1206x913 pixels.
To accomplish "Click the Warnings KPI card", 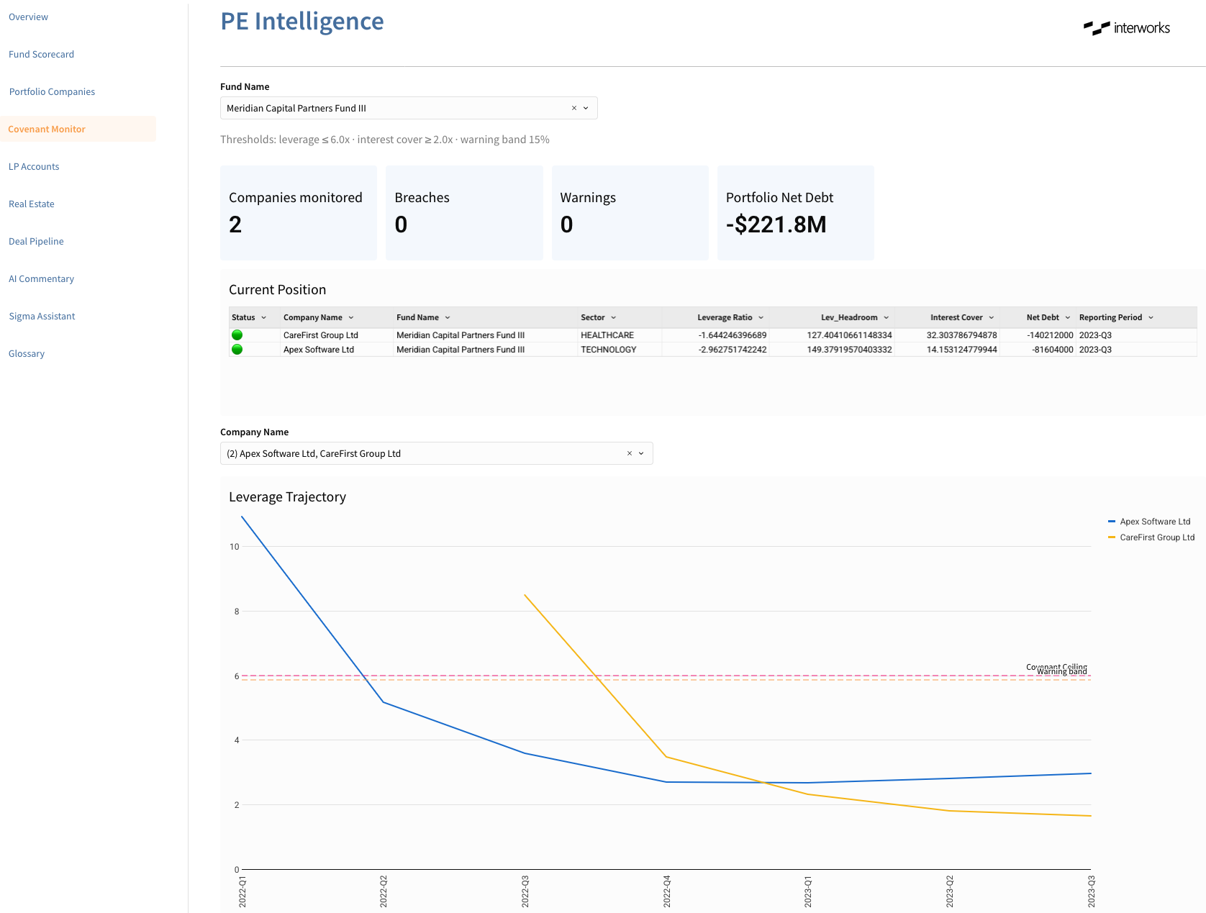I will point(630,213).
